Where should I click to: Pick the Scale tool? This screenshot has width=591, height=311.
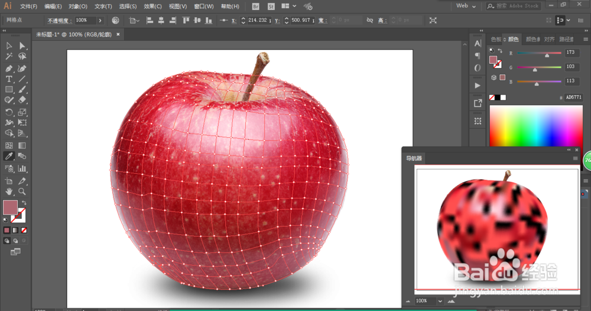coord(22,112)
